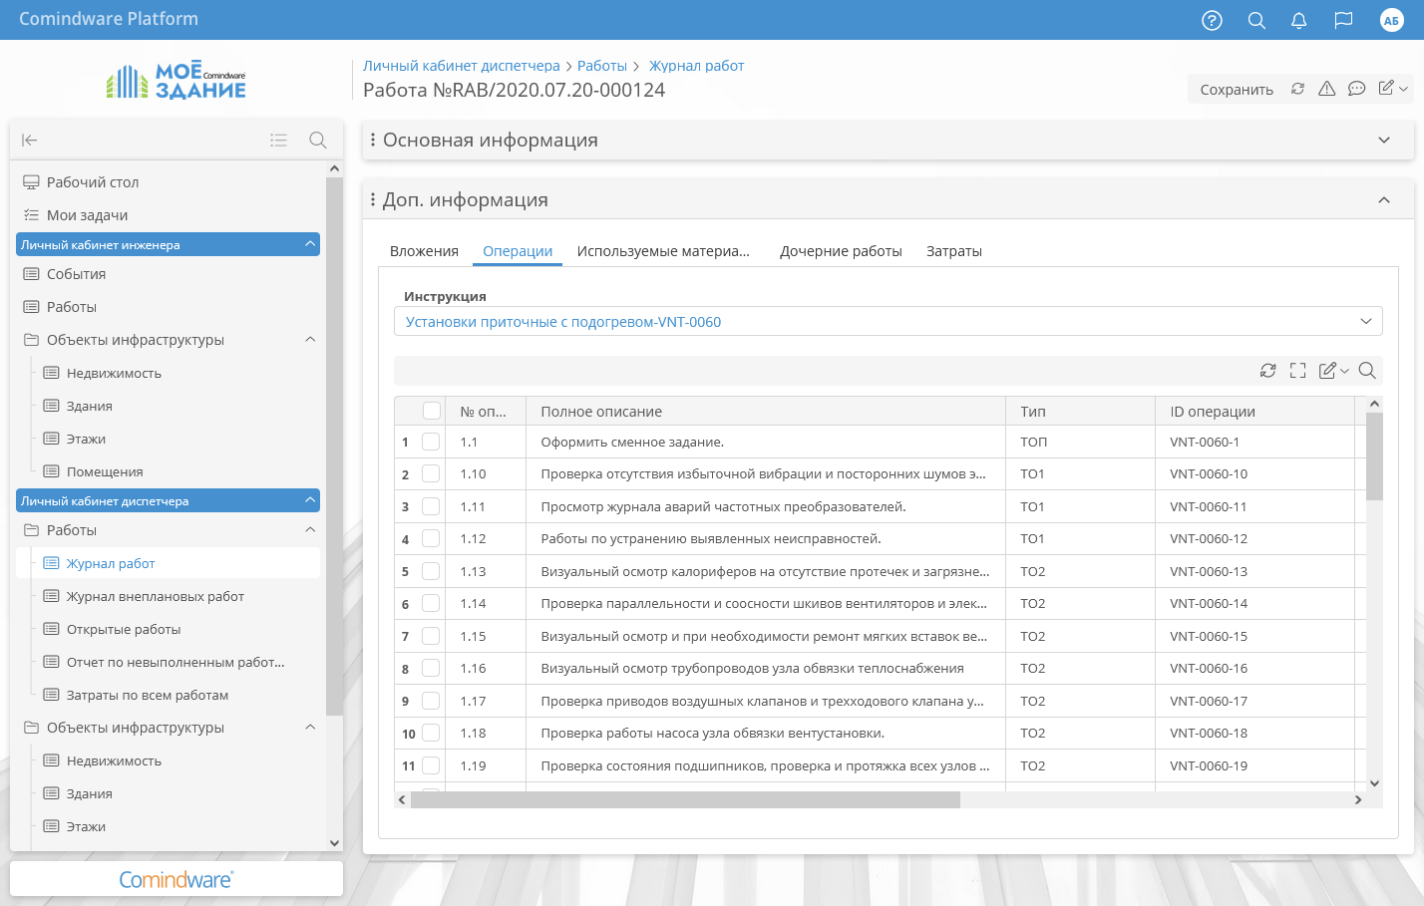The width and height of the screenshot is (1424, 906).
Task: Check the row for operation 1.1
Action: (431, 442)
